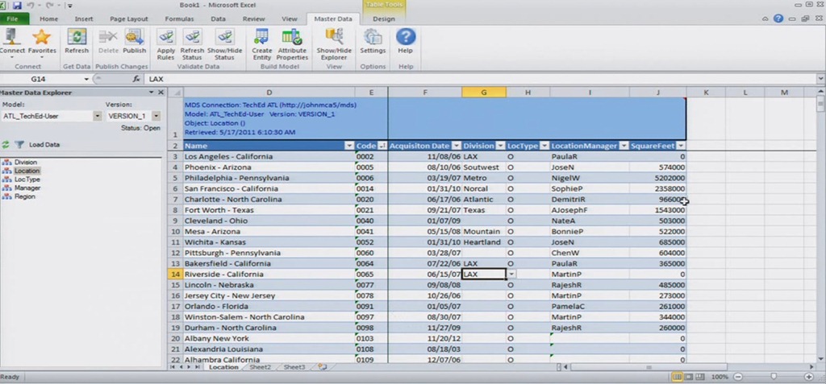Viewport: 826px width, 384px height.
Task: Click the blue help question mark in title bar
Action: (x=778, y=19)
